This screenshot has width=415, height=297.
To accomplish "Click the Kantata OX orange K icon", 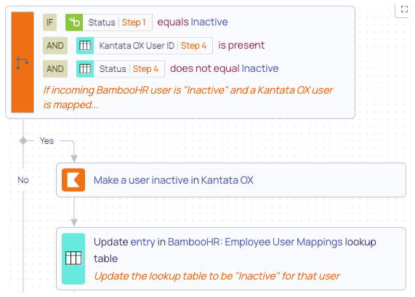I will 73,180.
